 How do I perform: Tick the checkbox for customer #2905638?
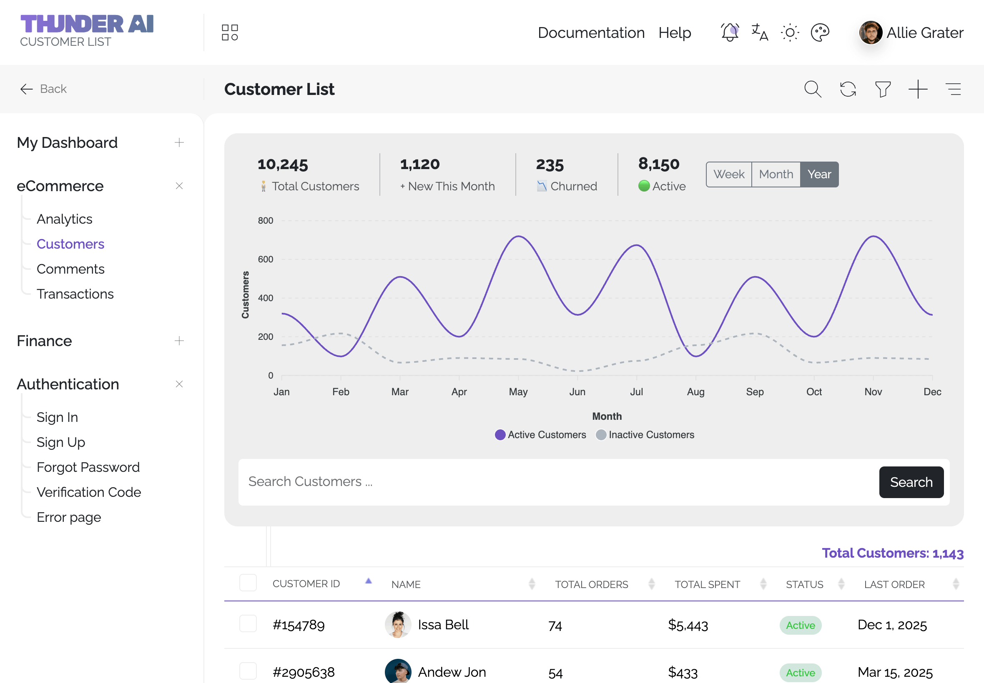[248, 671]
